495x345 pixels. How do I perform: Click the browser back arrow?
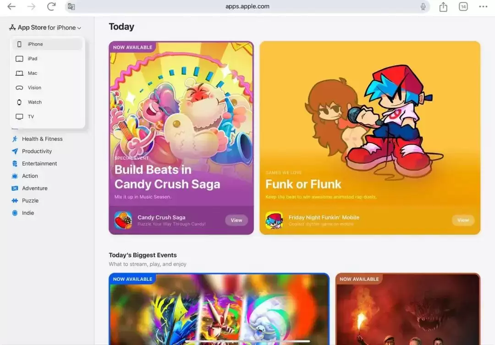(x=11, y=6)
